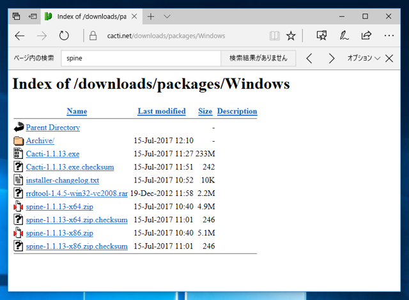Minimize the Edge browser window
The width and height of the screenshot is (409, 300).
(342, 17)
